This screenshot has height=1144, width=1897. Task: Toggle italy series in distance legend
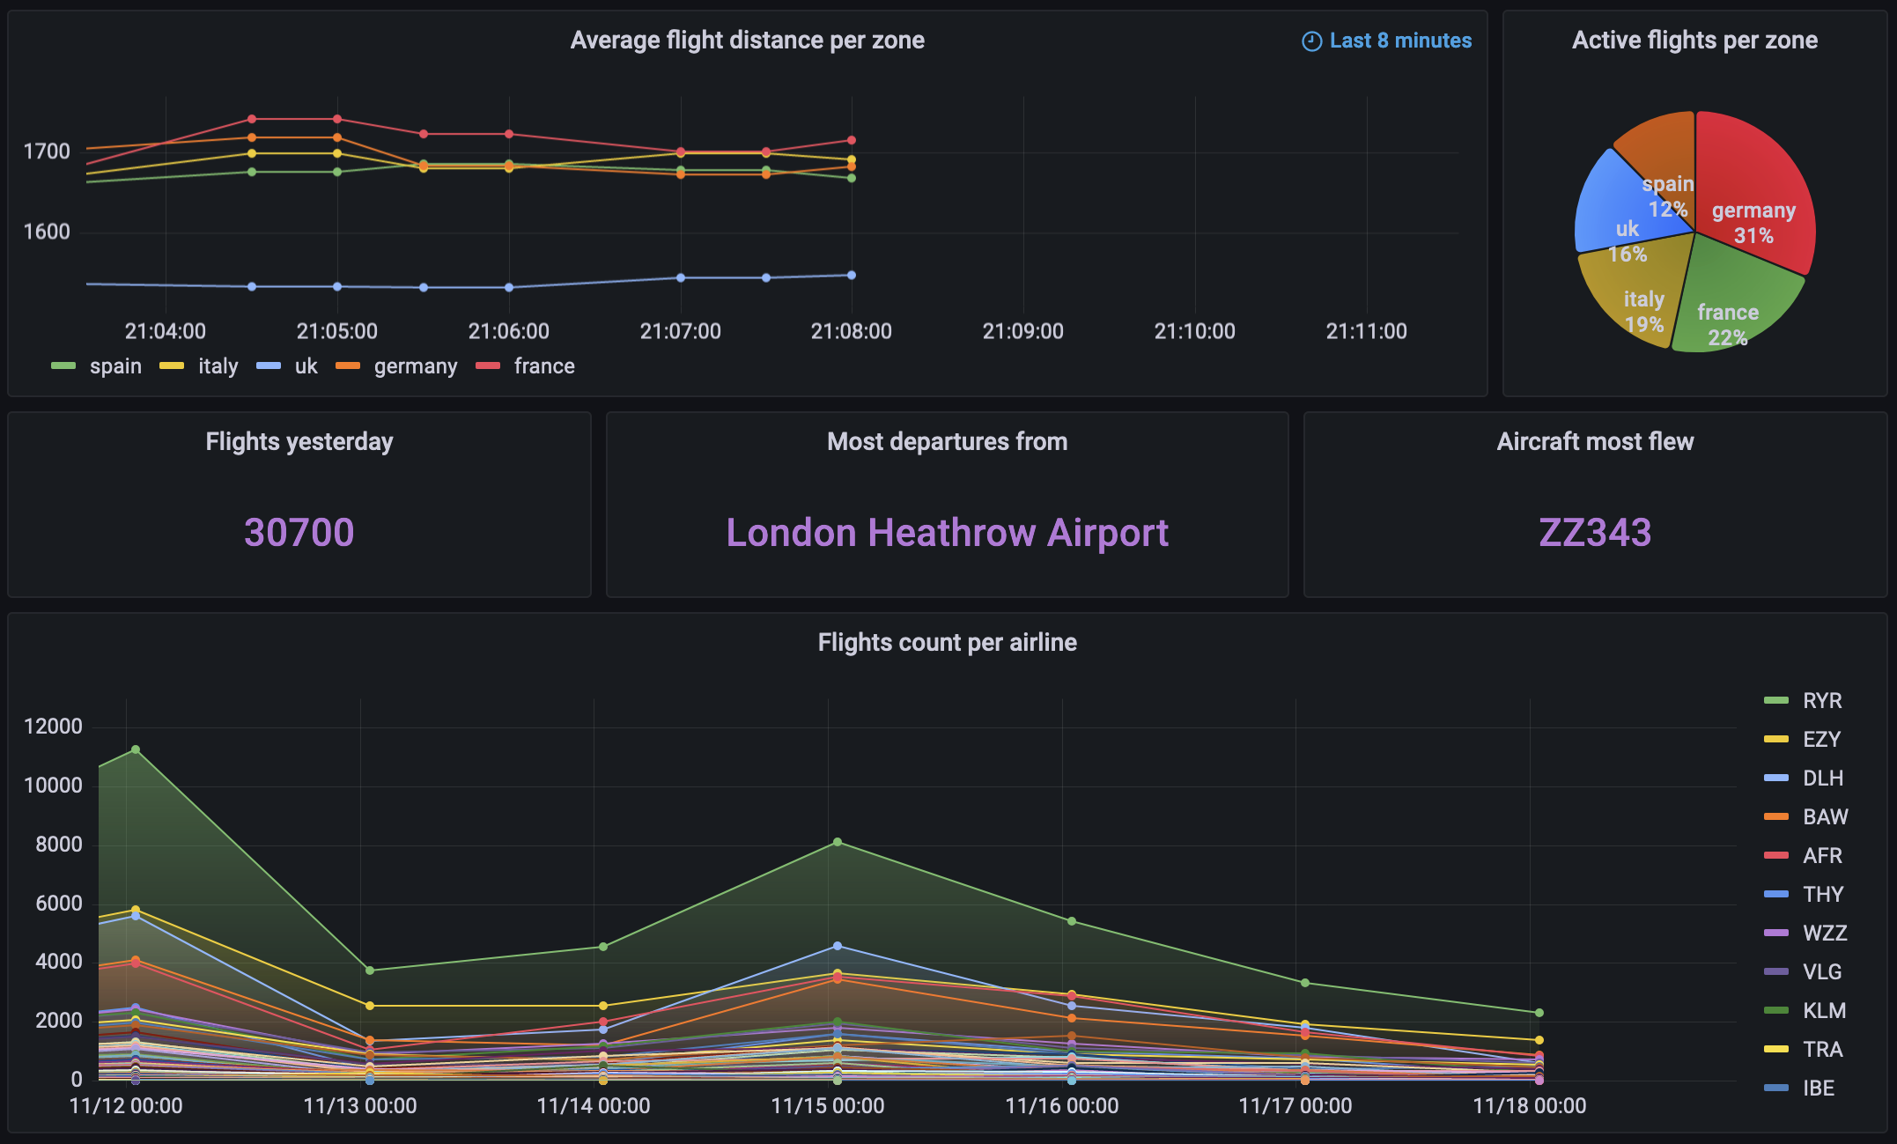click(x=218, y=366)
